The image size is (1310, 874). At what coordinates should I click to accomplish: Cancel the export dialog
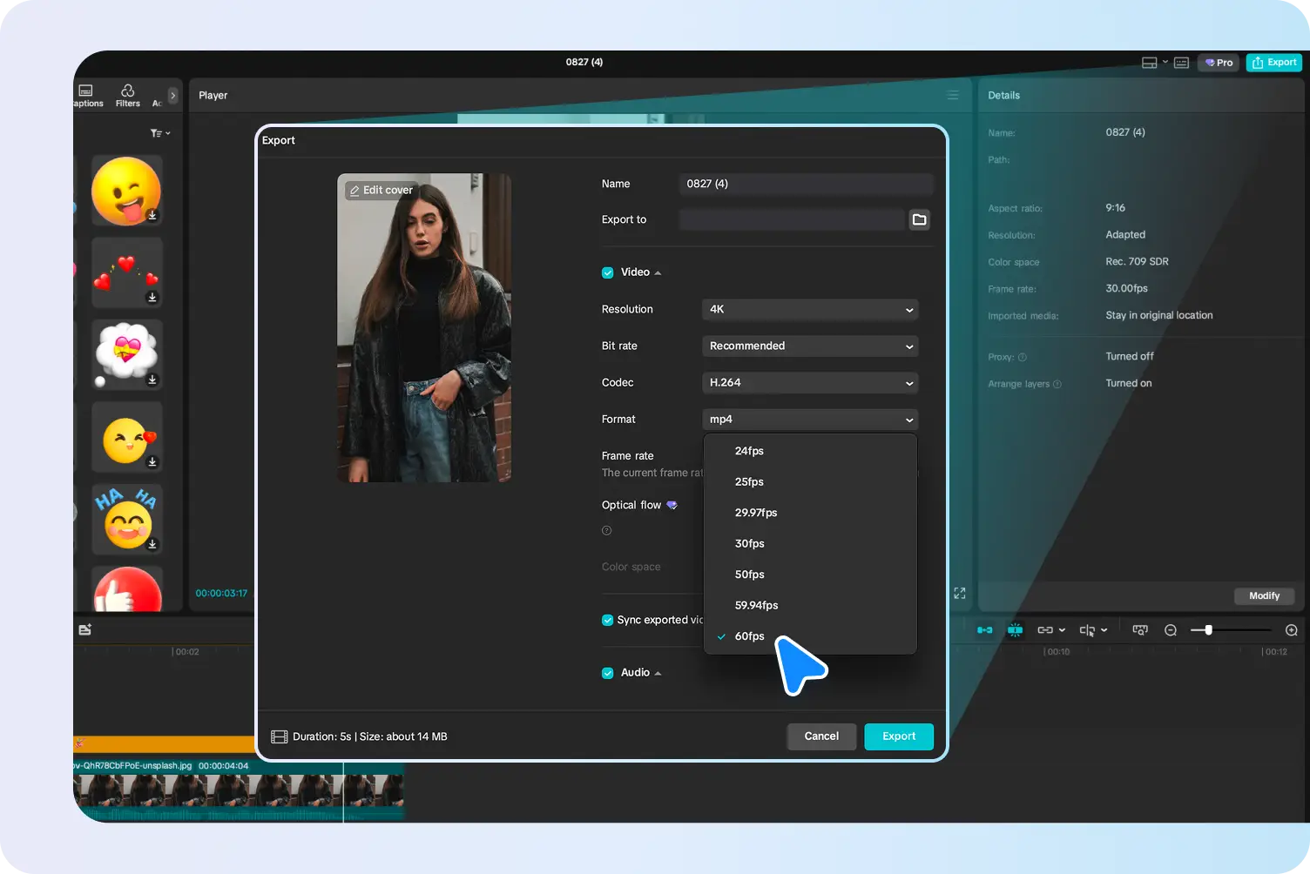pyautogui.click(x=820, y=736)
